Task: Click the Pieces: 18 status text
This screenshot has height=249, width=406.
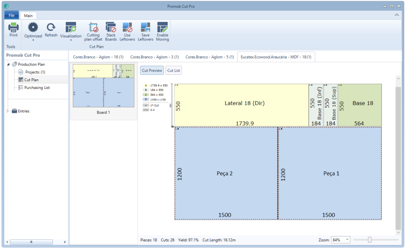Action: [x=148, y=240]
